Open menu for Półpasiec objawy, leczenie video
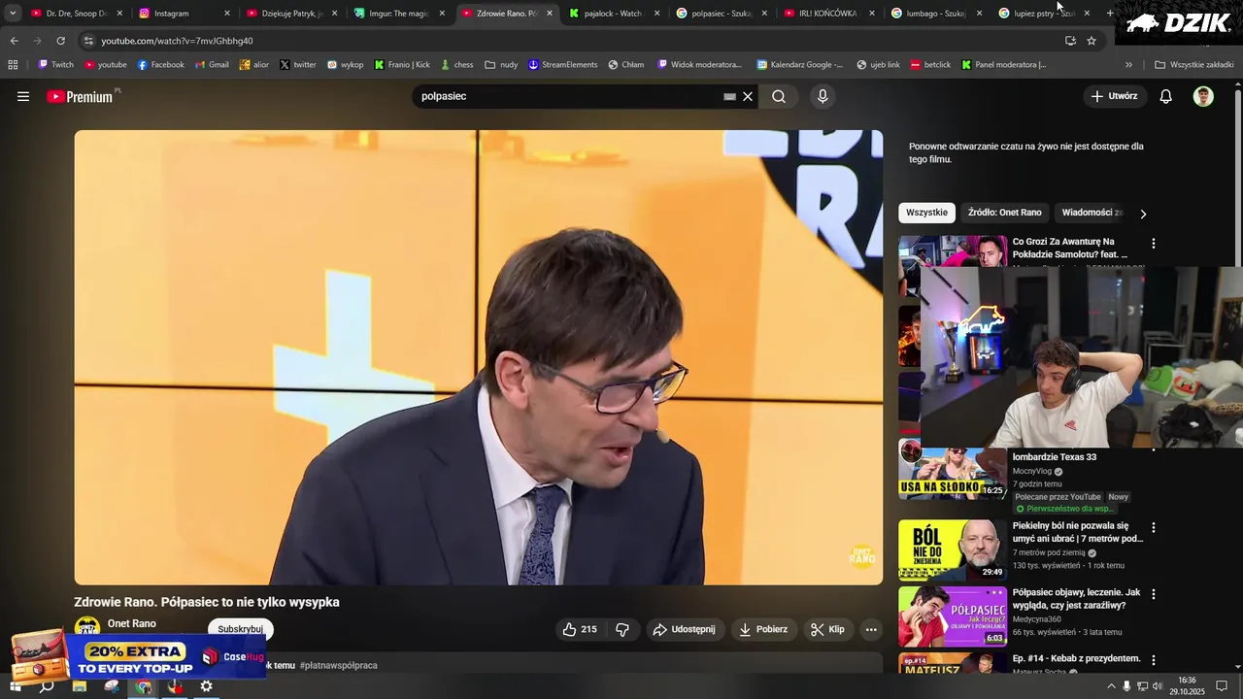Image resolution: width=1243 pixels, height=699 pixels. click(x=1154, y=594)
